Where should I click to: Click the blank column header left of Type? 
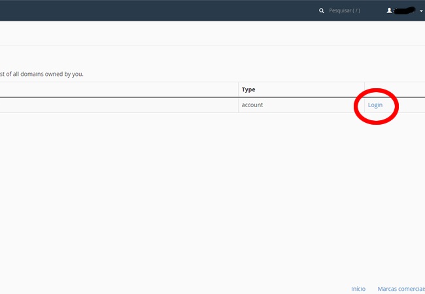pyautogui.click(x=118, y=90)
